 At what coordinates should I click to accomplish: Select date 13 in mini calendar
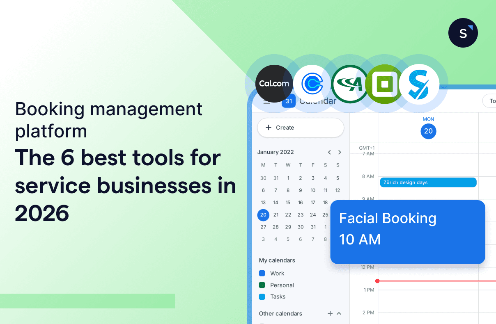263,202
